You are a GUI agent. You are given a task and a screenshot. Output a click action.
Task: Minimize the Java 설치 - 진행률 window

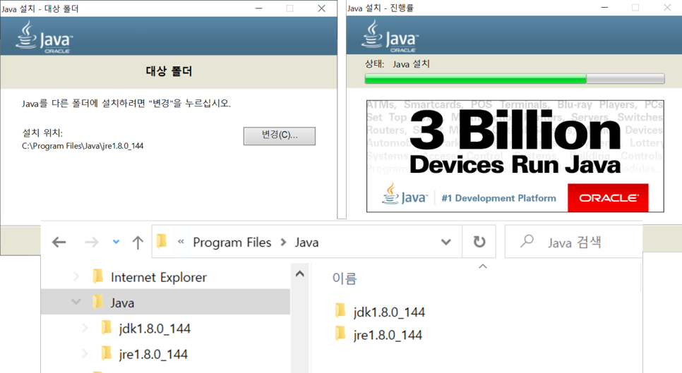click(604, 8)
